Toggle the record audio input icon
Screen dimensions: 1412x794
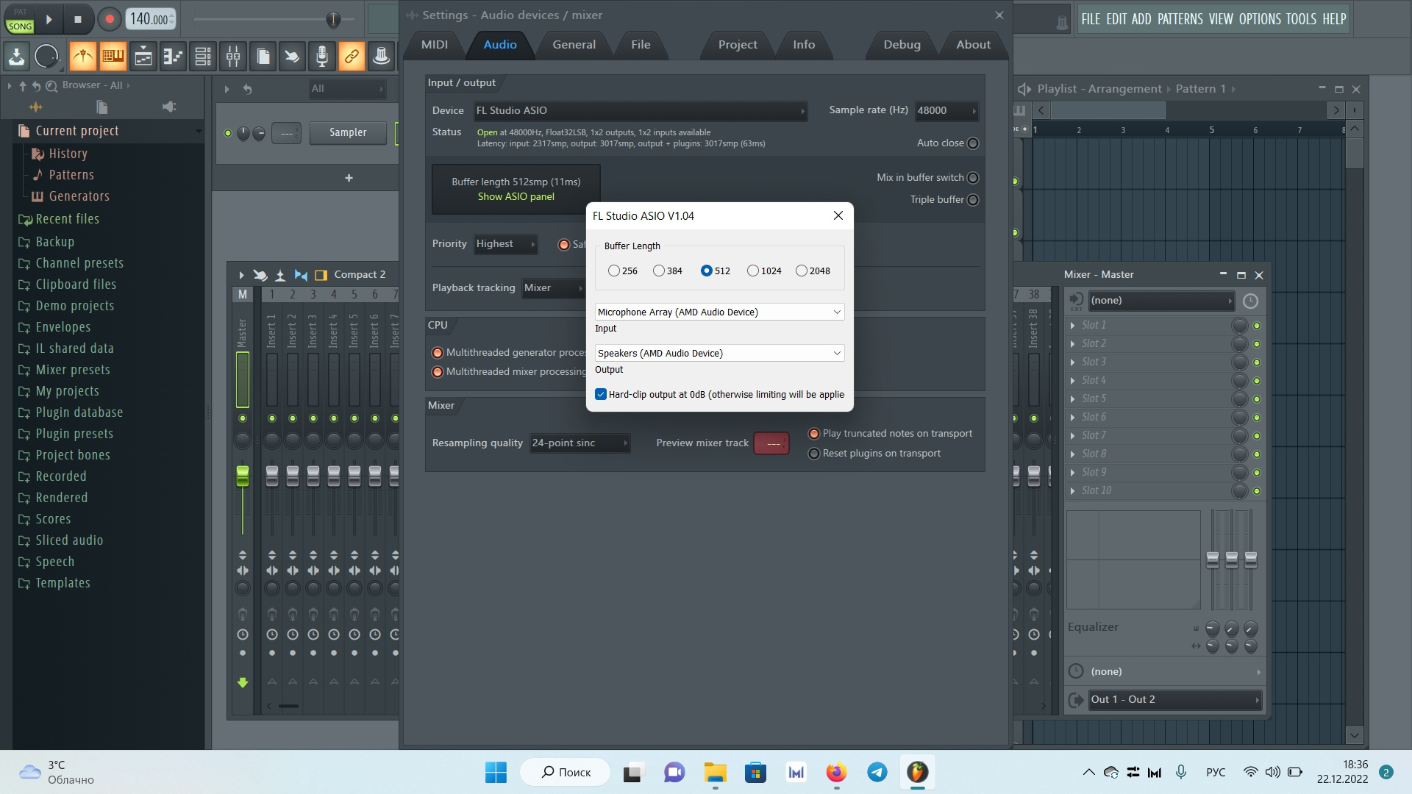[x=323, y=56]
